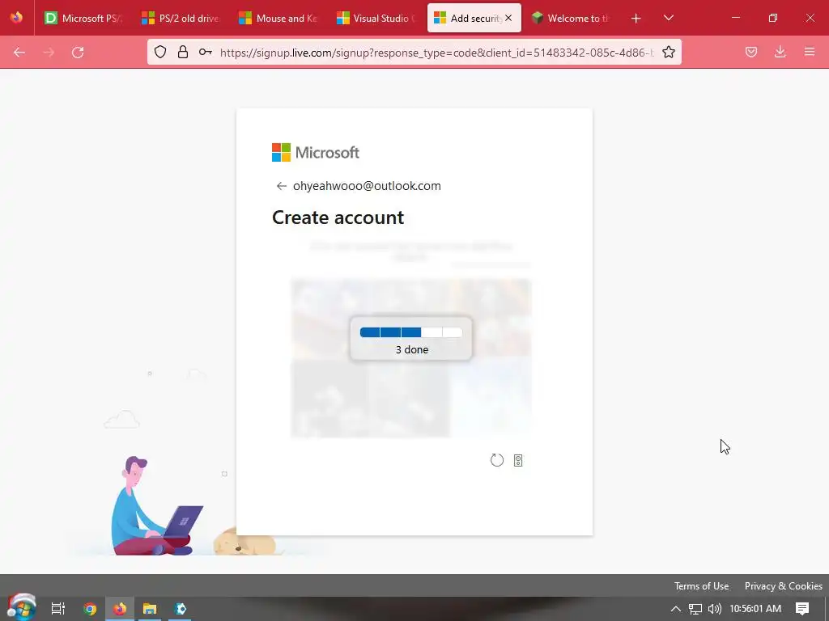
Task: Click the 3 done label
Action: point(412,349)
